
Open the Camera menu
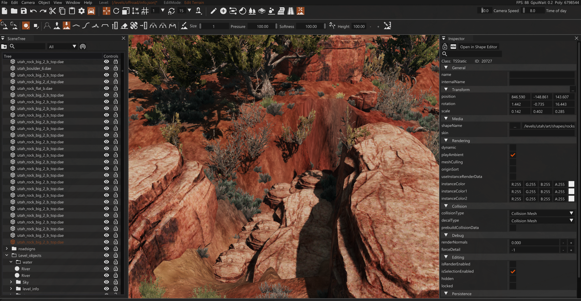(x=28, y=2)
